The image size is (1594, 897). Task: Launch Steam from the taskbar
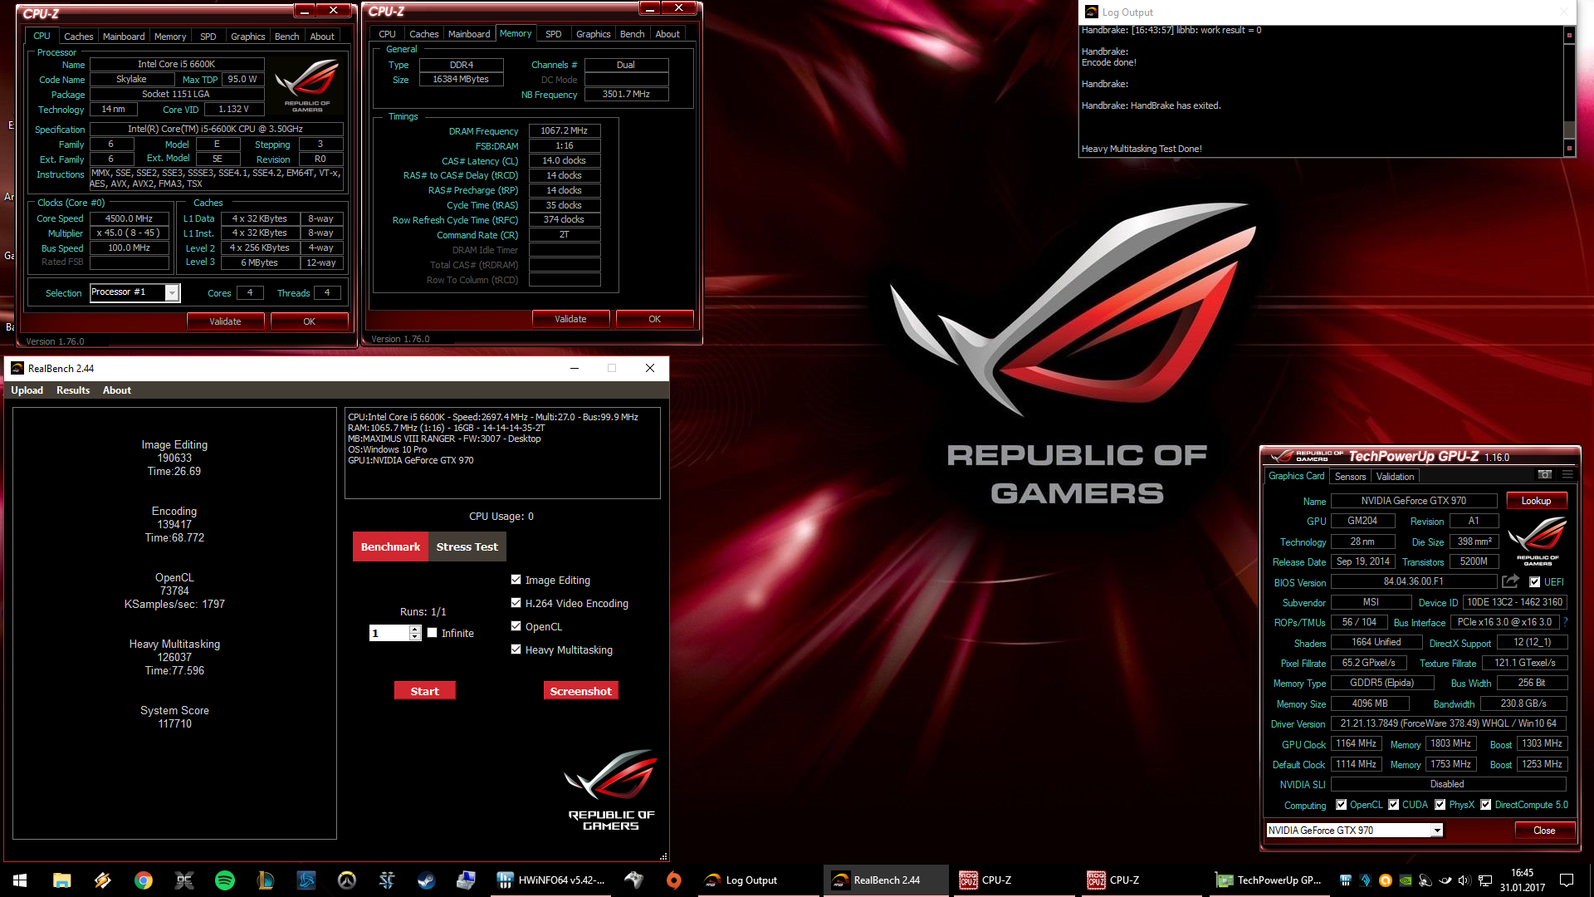point(427,880)
